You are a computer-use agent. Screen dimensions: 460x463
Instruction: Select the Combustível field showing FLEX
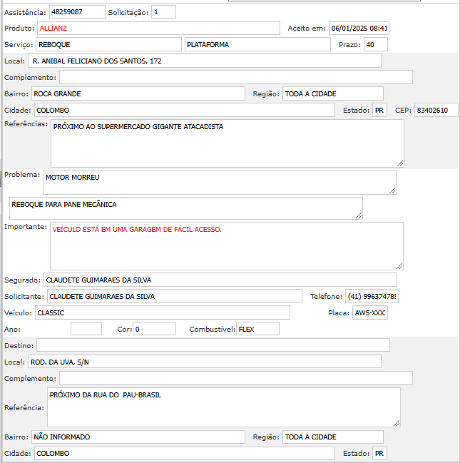point(257,329)
